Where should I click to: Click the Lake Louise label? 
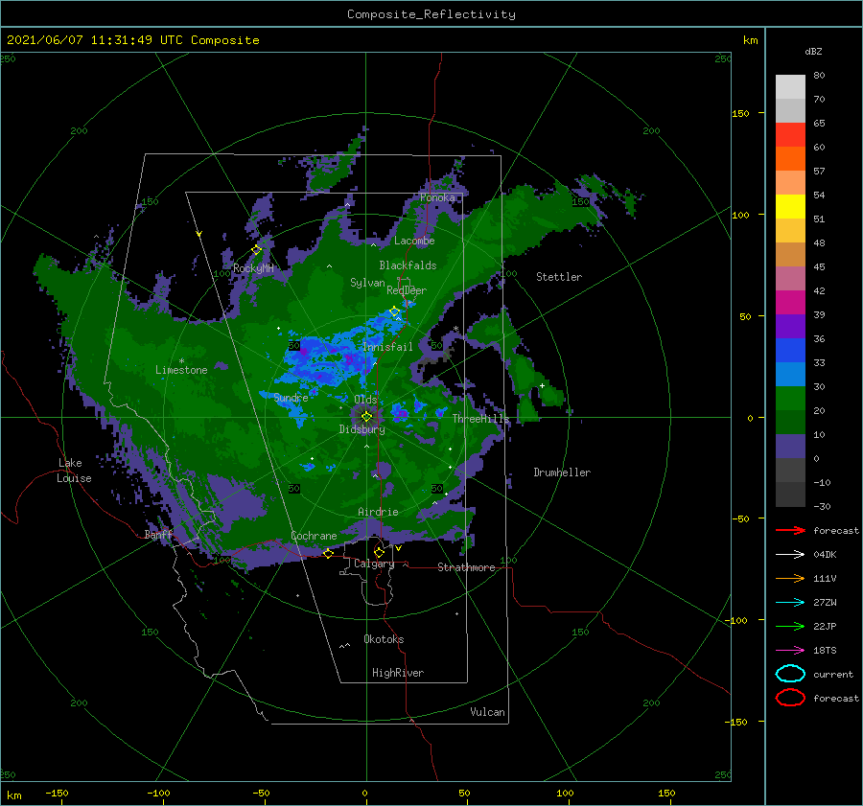point(74,471)
